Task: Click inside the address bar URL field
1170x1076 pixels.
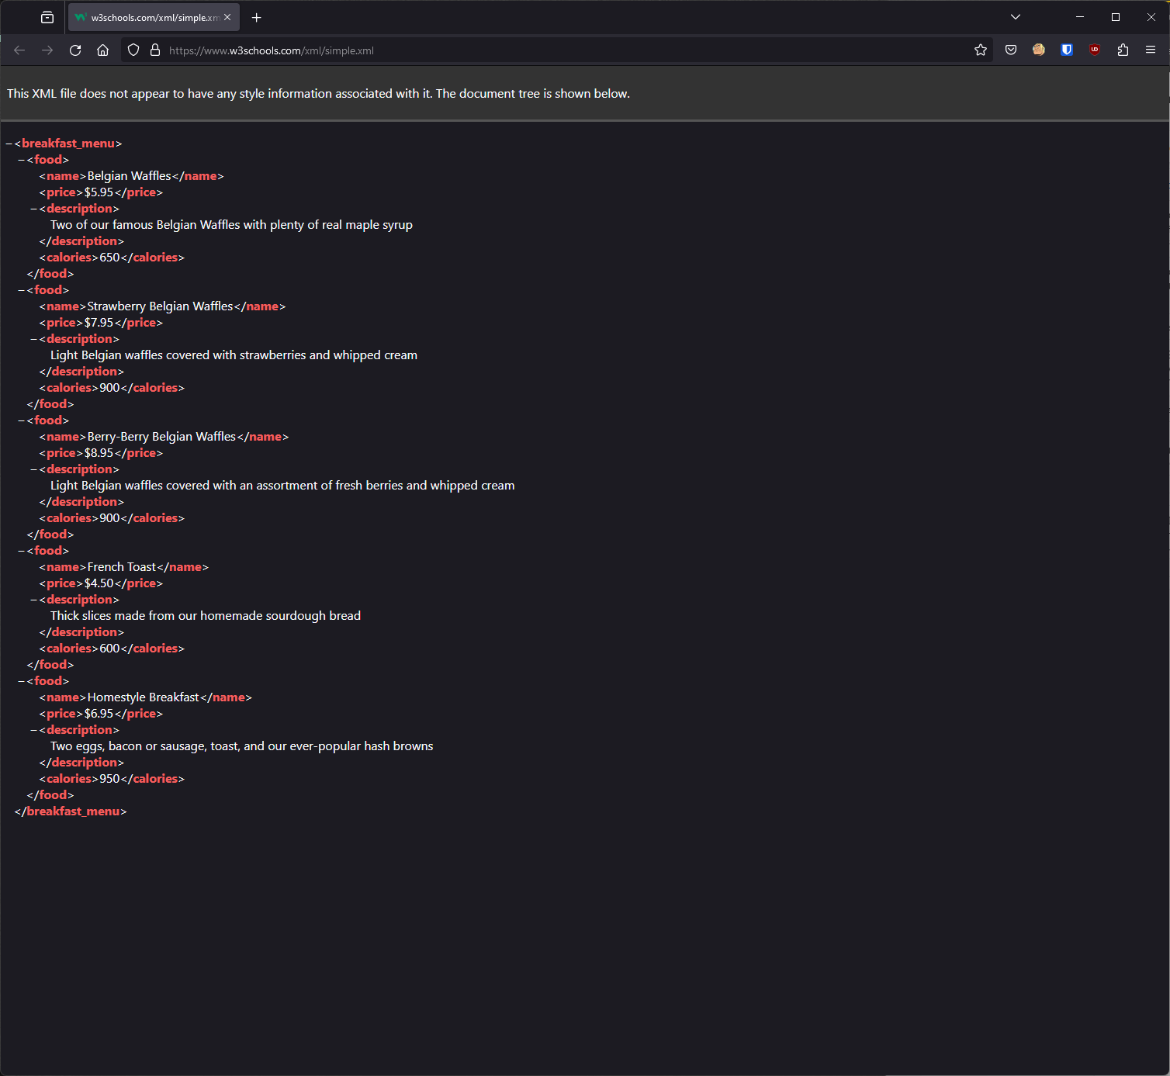Action: pyautogui.click(x=466, y=50)
